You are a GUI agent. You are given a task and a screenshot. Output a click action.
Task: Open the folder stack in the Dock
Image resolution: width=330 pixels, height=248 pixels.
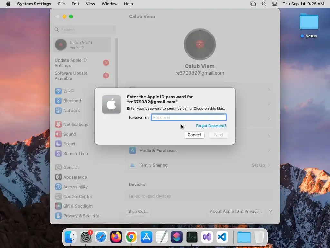pyautogui.click(x=244, y=237)
